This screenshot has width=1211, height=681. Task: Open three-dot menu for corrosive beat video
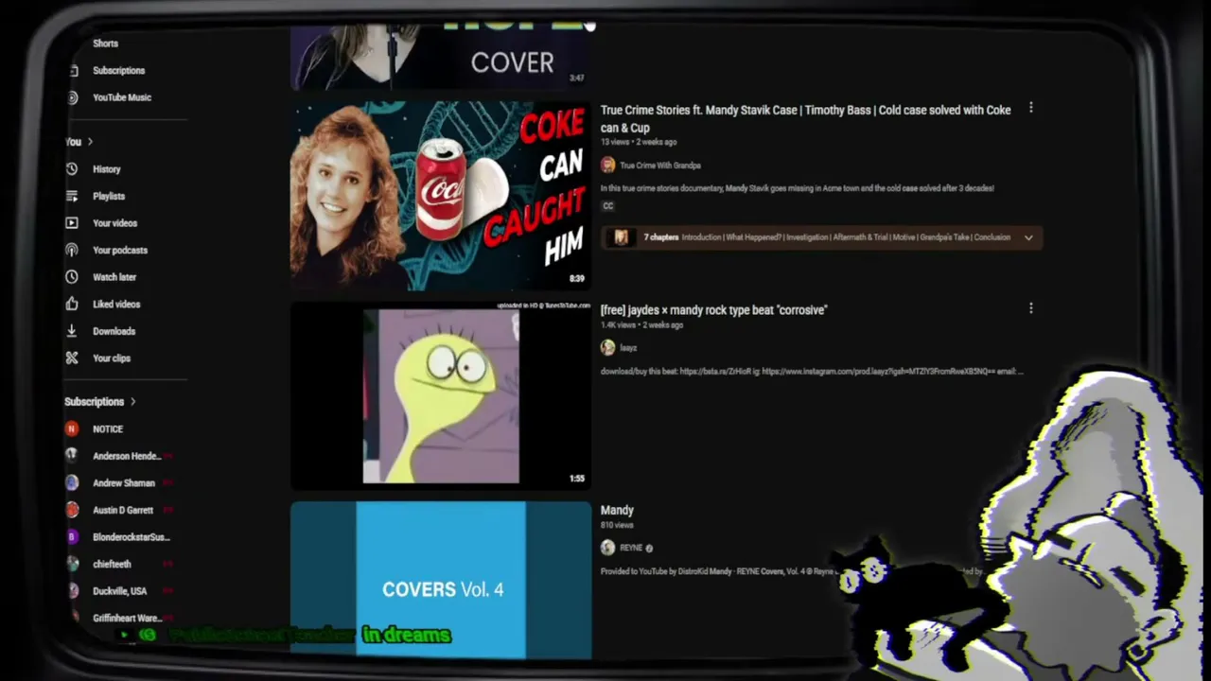pyautogui.click(x=1030, y=308)
